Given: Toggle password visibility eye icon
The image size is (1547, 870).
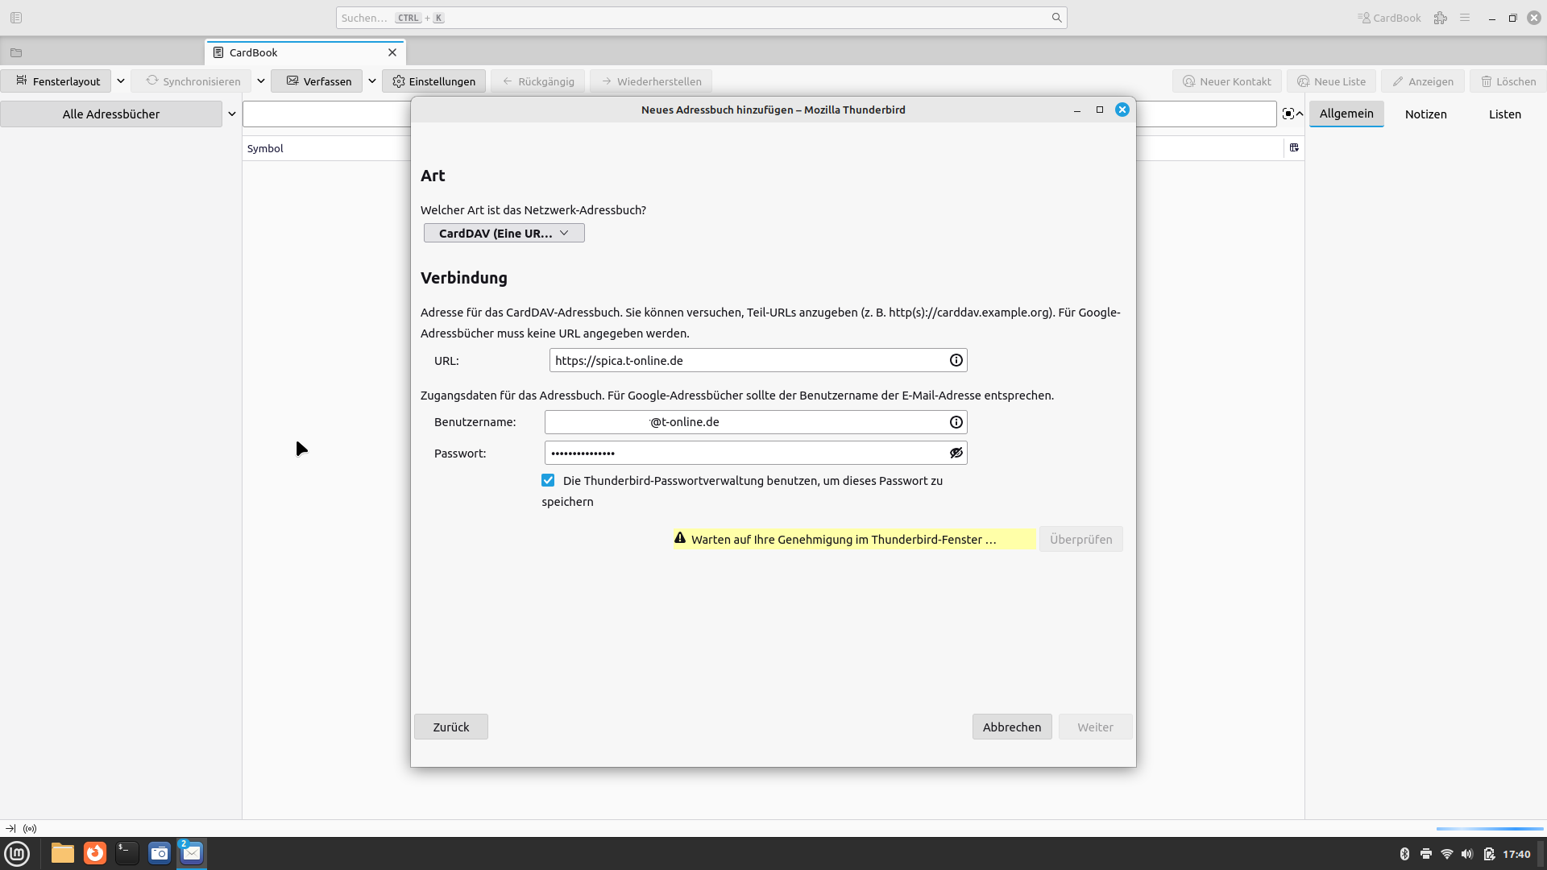Looking at the screenshot, I should click(x=956, y=453).
